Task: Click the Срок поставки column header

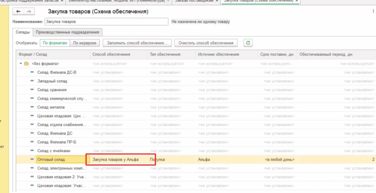Action: click(277, 55)
